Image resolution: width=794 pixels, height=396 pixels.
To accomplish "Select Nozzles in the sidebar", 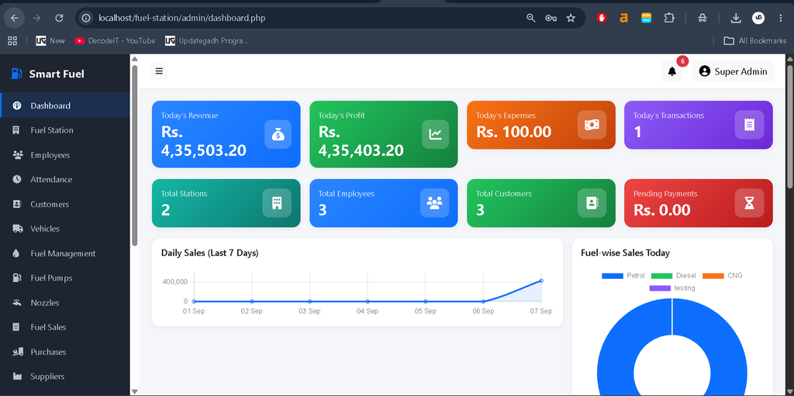I will (x=65, y=302).
